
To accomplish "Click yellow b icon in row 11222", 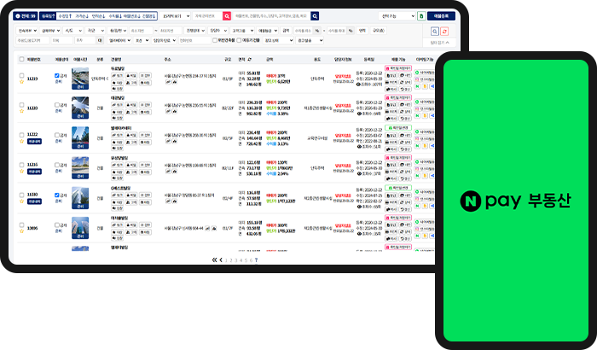I will (425, 146).
